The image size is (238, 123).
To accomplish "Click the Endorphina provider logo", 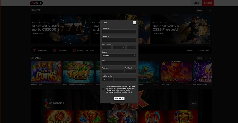I will (54, 103).
